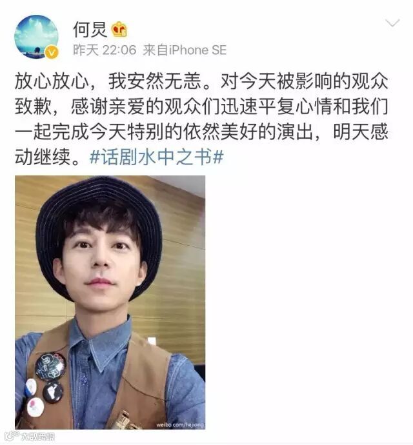The width and height of the screenshot is (413, 445).
Task: Click the golden crown membership badge
Action: pos(119,30)
